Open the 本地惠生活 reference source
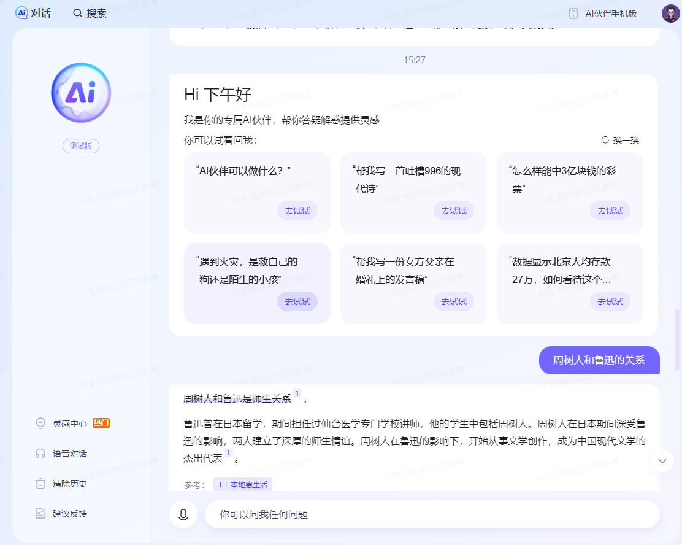This screenshot has height=545, width=682. [x=243, y=484]
